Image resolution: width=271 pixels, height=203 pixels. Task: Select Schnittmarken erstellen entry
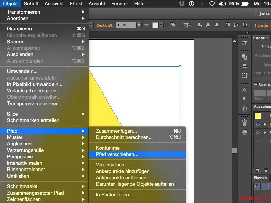click(45, 120)
